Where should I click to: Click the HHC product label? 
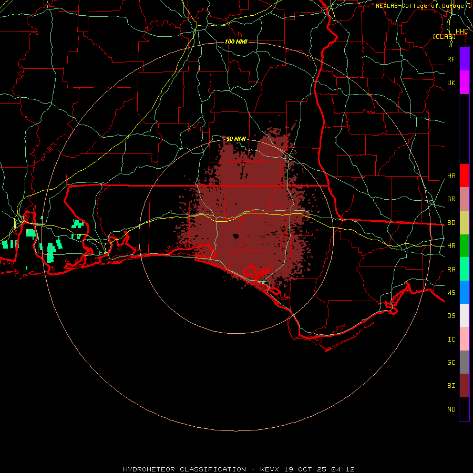(x=461, y=32)
